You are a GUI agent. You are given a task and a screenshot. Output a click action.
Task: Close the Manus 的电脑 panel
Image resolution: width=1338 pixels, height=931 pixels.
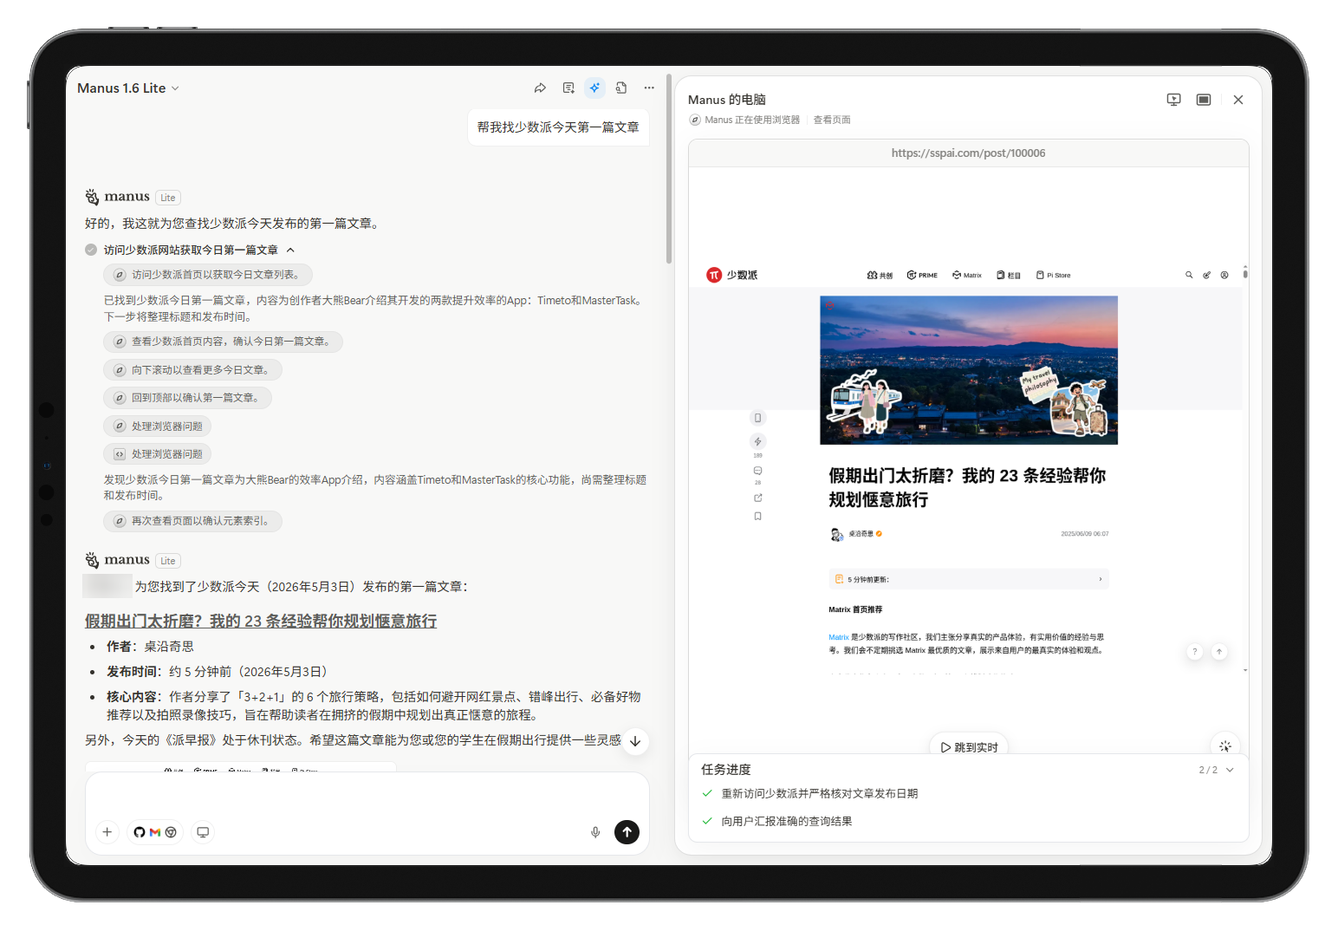tap(1238, 100)
